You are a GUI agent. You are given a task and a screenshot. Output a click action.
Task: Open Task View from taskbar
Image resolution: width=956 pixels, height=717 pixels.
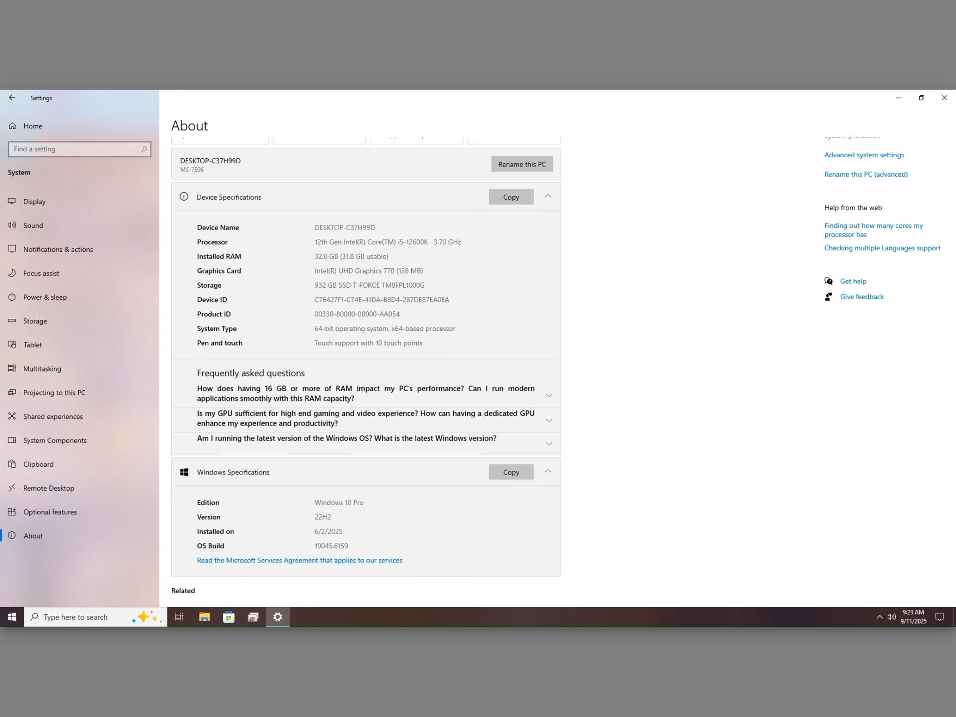(x=179, y=617)
